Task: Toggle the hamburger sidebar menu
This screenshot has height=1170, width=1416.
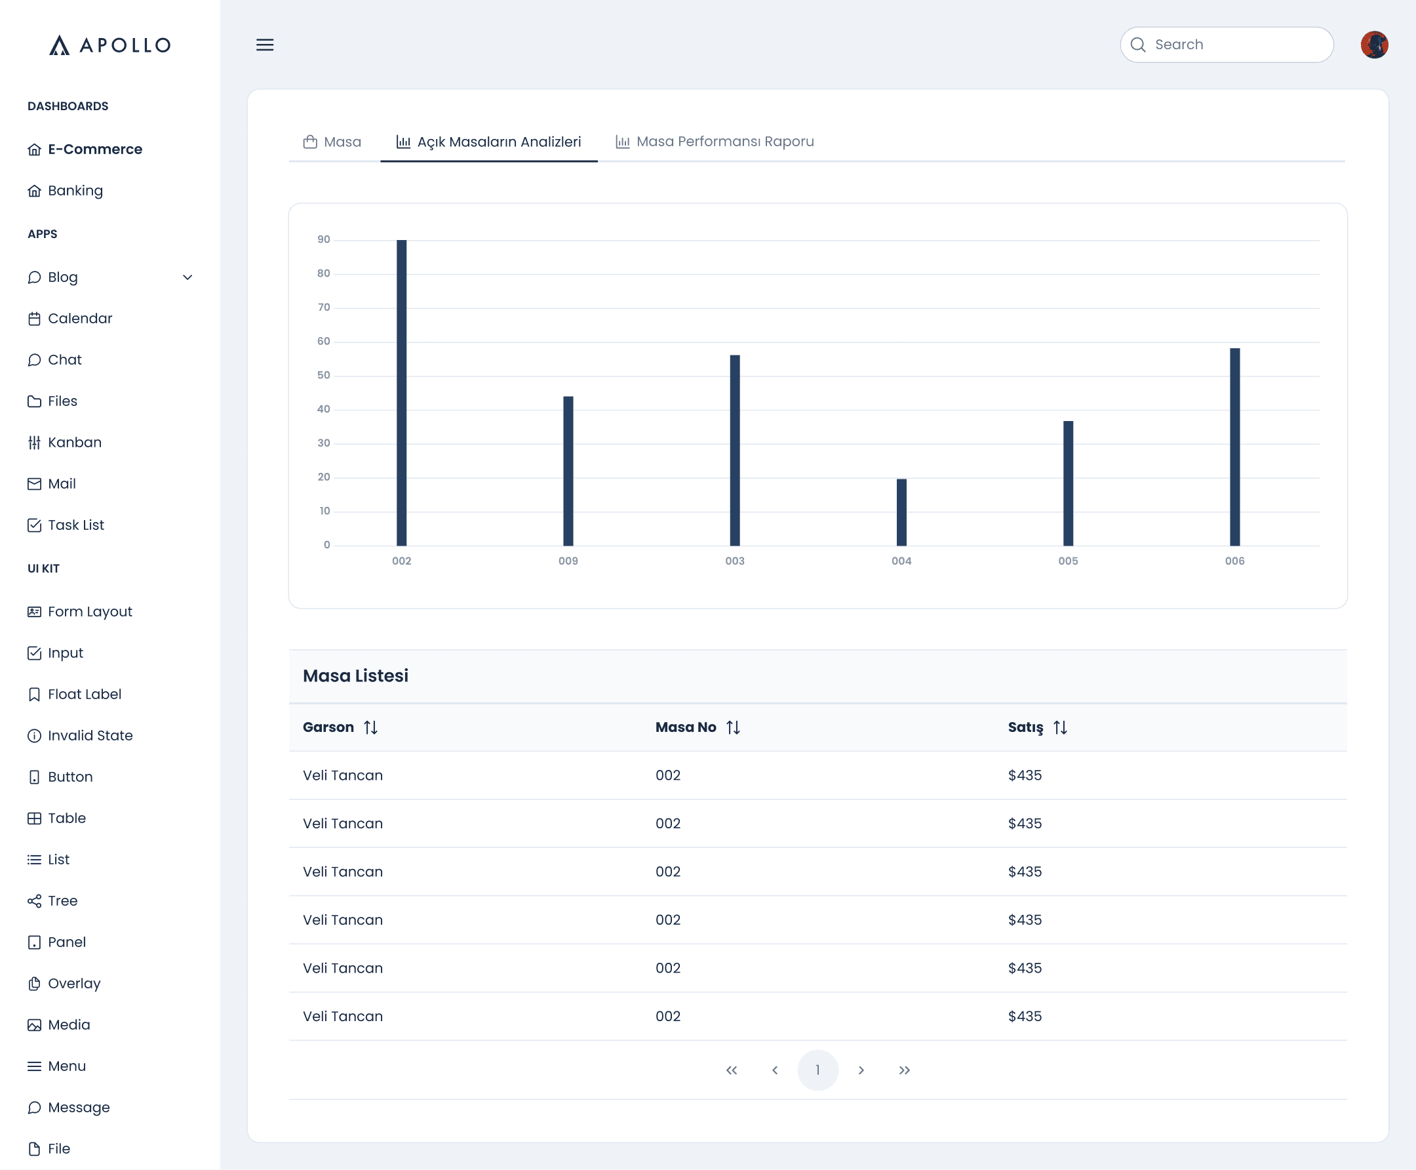Action: tap(265, 45)
